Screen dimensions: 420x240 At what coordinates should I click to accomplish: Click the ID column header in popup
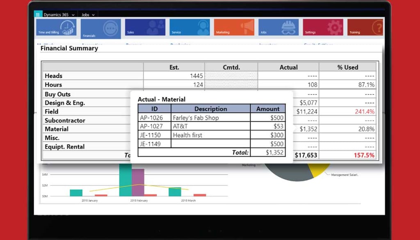pyautogui.click(x=155, y=109)
